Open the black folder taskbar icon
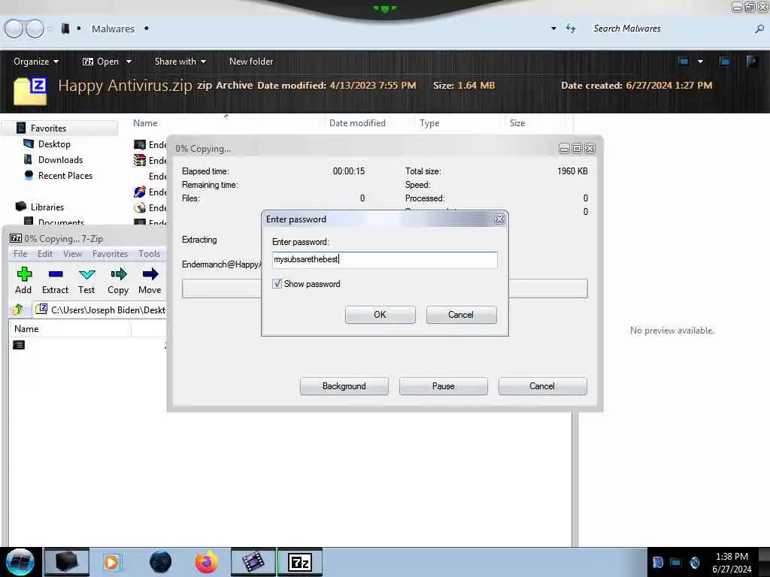 coord(67,562)
